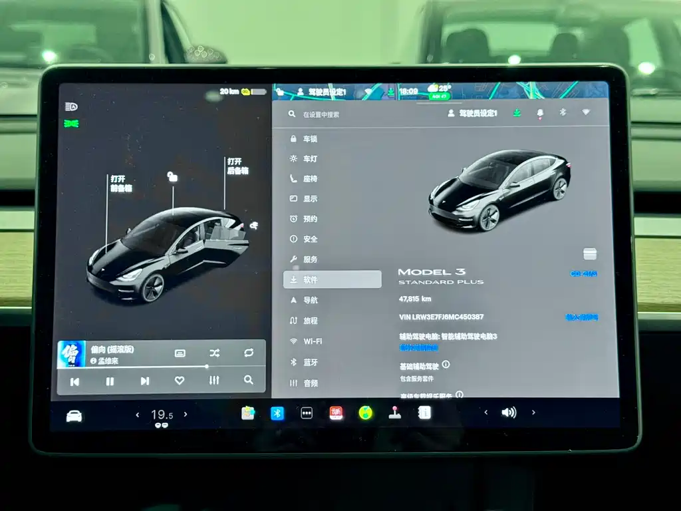Expand volume options with the right chevron

[x=533, y=413]
